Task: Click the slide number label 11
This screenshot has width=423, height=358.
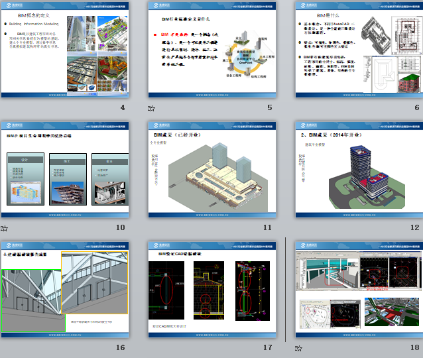Action: click(267, 227)
